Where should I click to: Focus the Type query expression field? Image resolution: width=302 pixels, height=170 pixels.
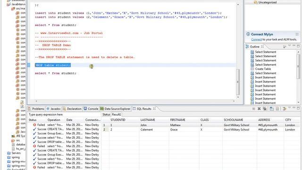[x=64, y=114]
